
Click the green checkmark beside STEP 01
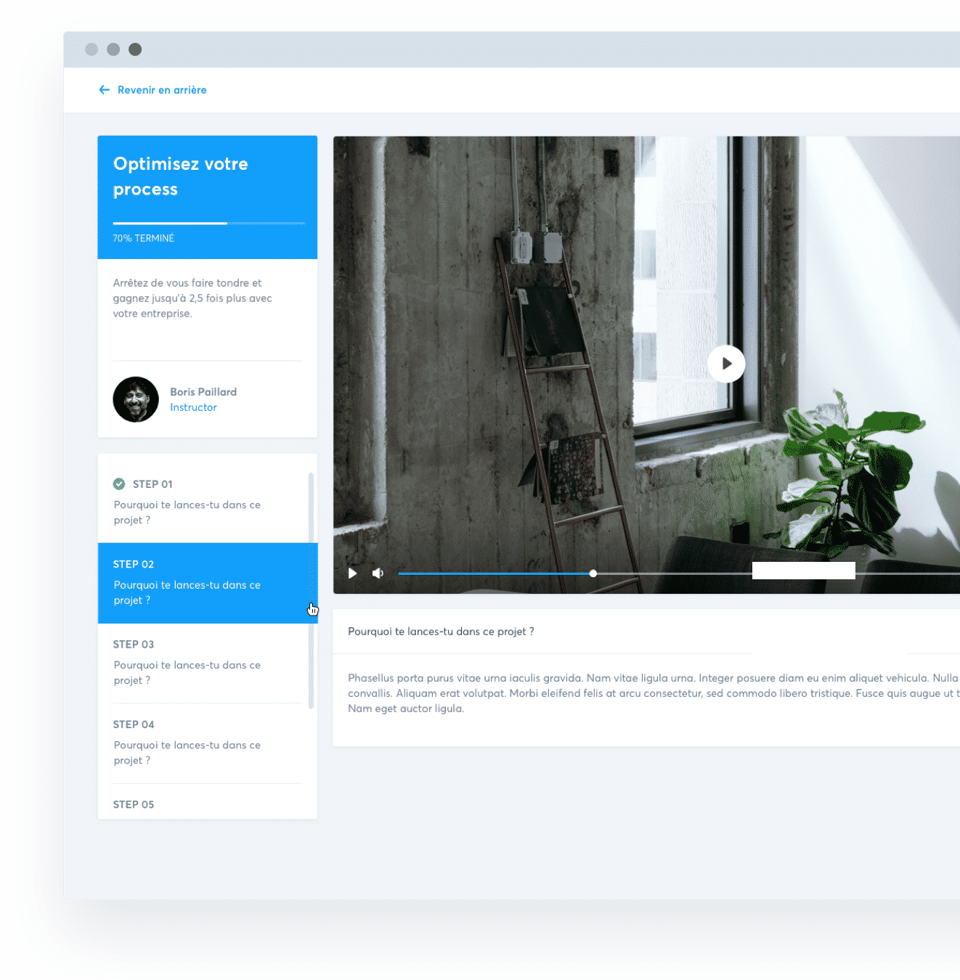[x=119, y=484]
